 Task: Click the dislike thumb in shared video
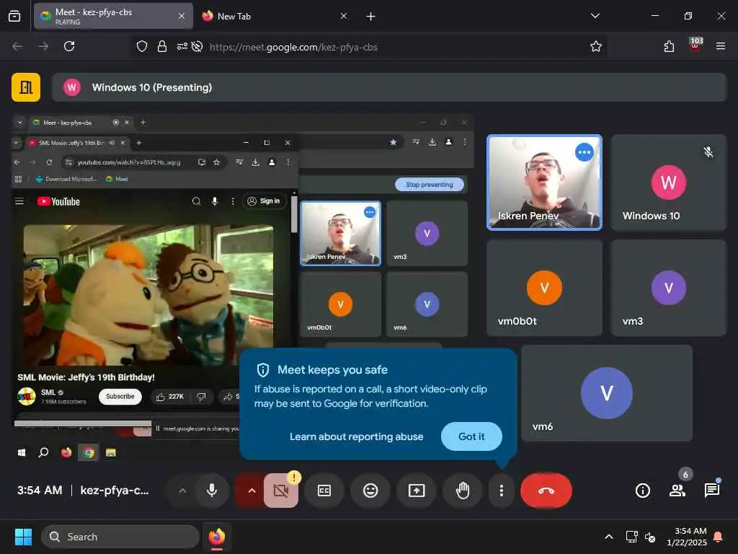[202, 397]
